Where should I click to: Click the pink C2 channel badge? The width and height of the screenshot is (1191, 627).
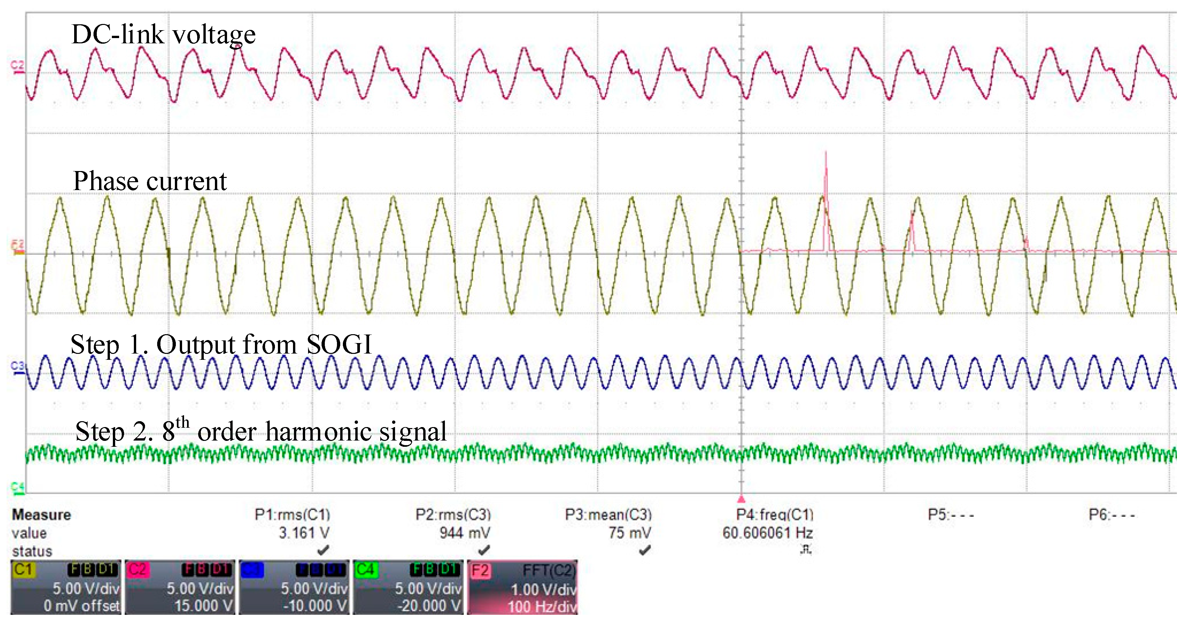point(137,569)
